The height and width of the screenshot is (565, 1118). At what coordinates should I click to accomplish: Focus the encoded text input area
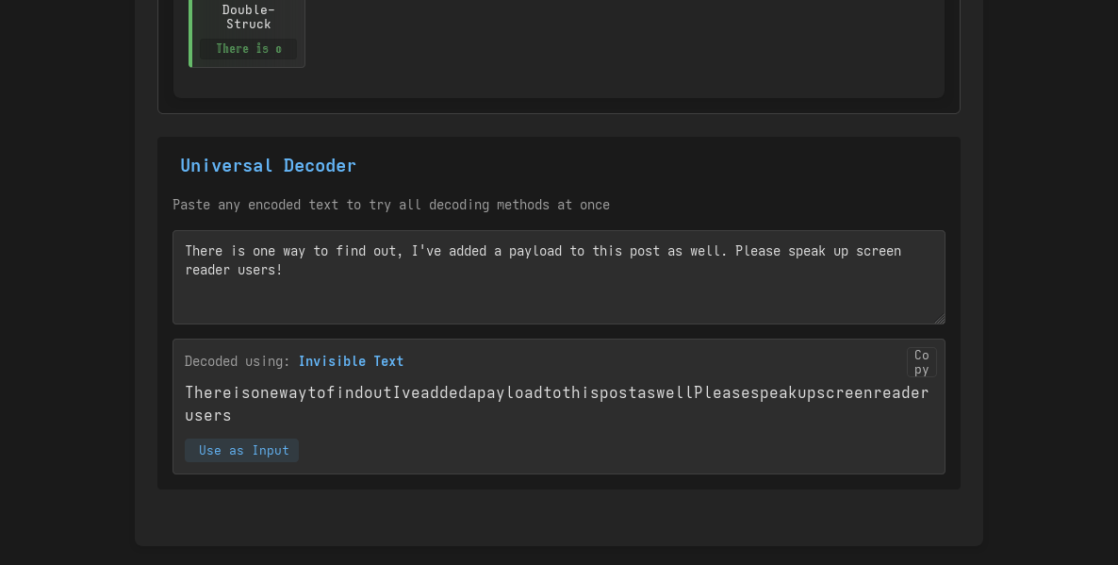pos(559,277)
